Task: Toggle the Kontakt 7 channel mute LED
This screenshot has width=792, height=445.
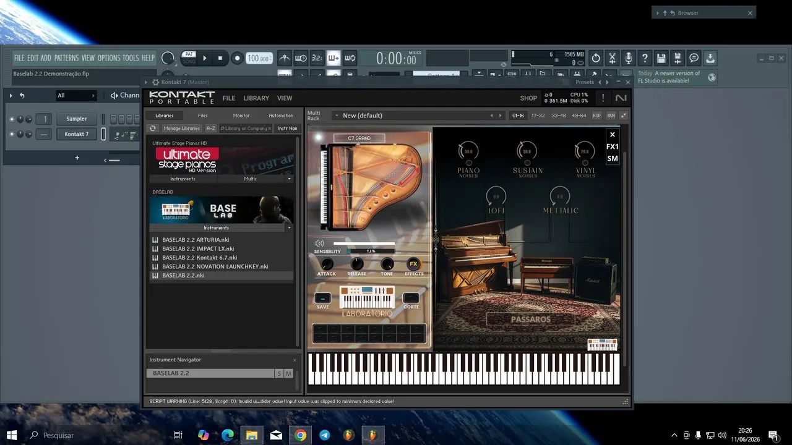Action: (11, 134)
